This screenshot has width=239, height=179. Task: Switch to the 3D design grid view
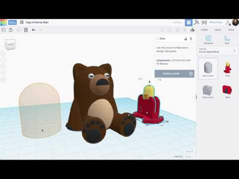(x=189, y=22)
